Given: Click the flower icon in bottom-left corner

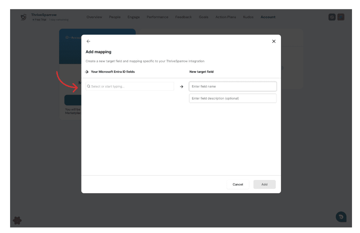Looking at the screenshot, I should click(17, 220).
